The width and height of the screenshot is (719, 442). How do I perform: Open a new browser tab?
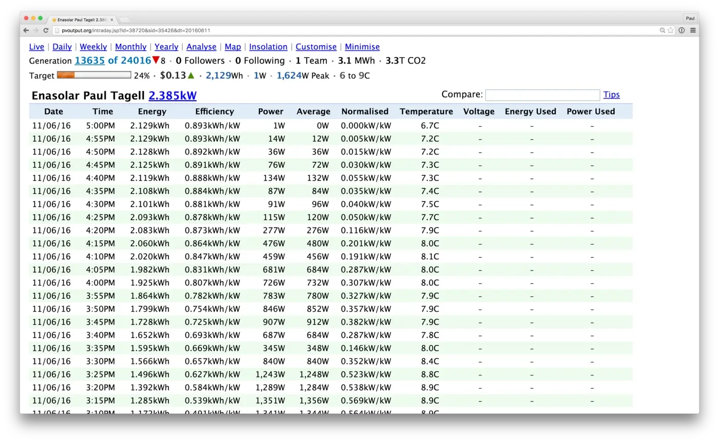[x=124, y=20]
